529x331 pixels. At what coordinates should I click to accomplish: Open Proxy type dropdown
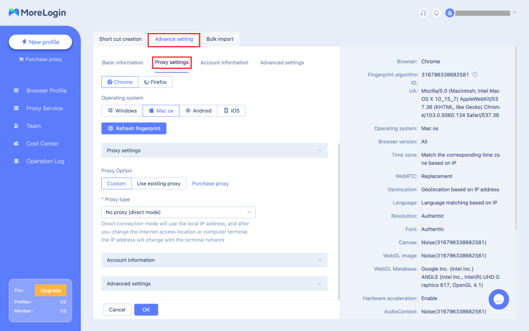[x=178, y=212]
